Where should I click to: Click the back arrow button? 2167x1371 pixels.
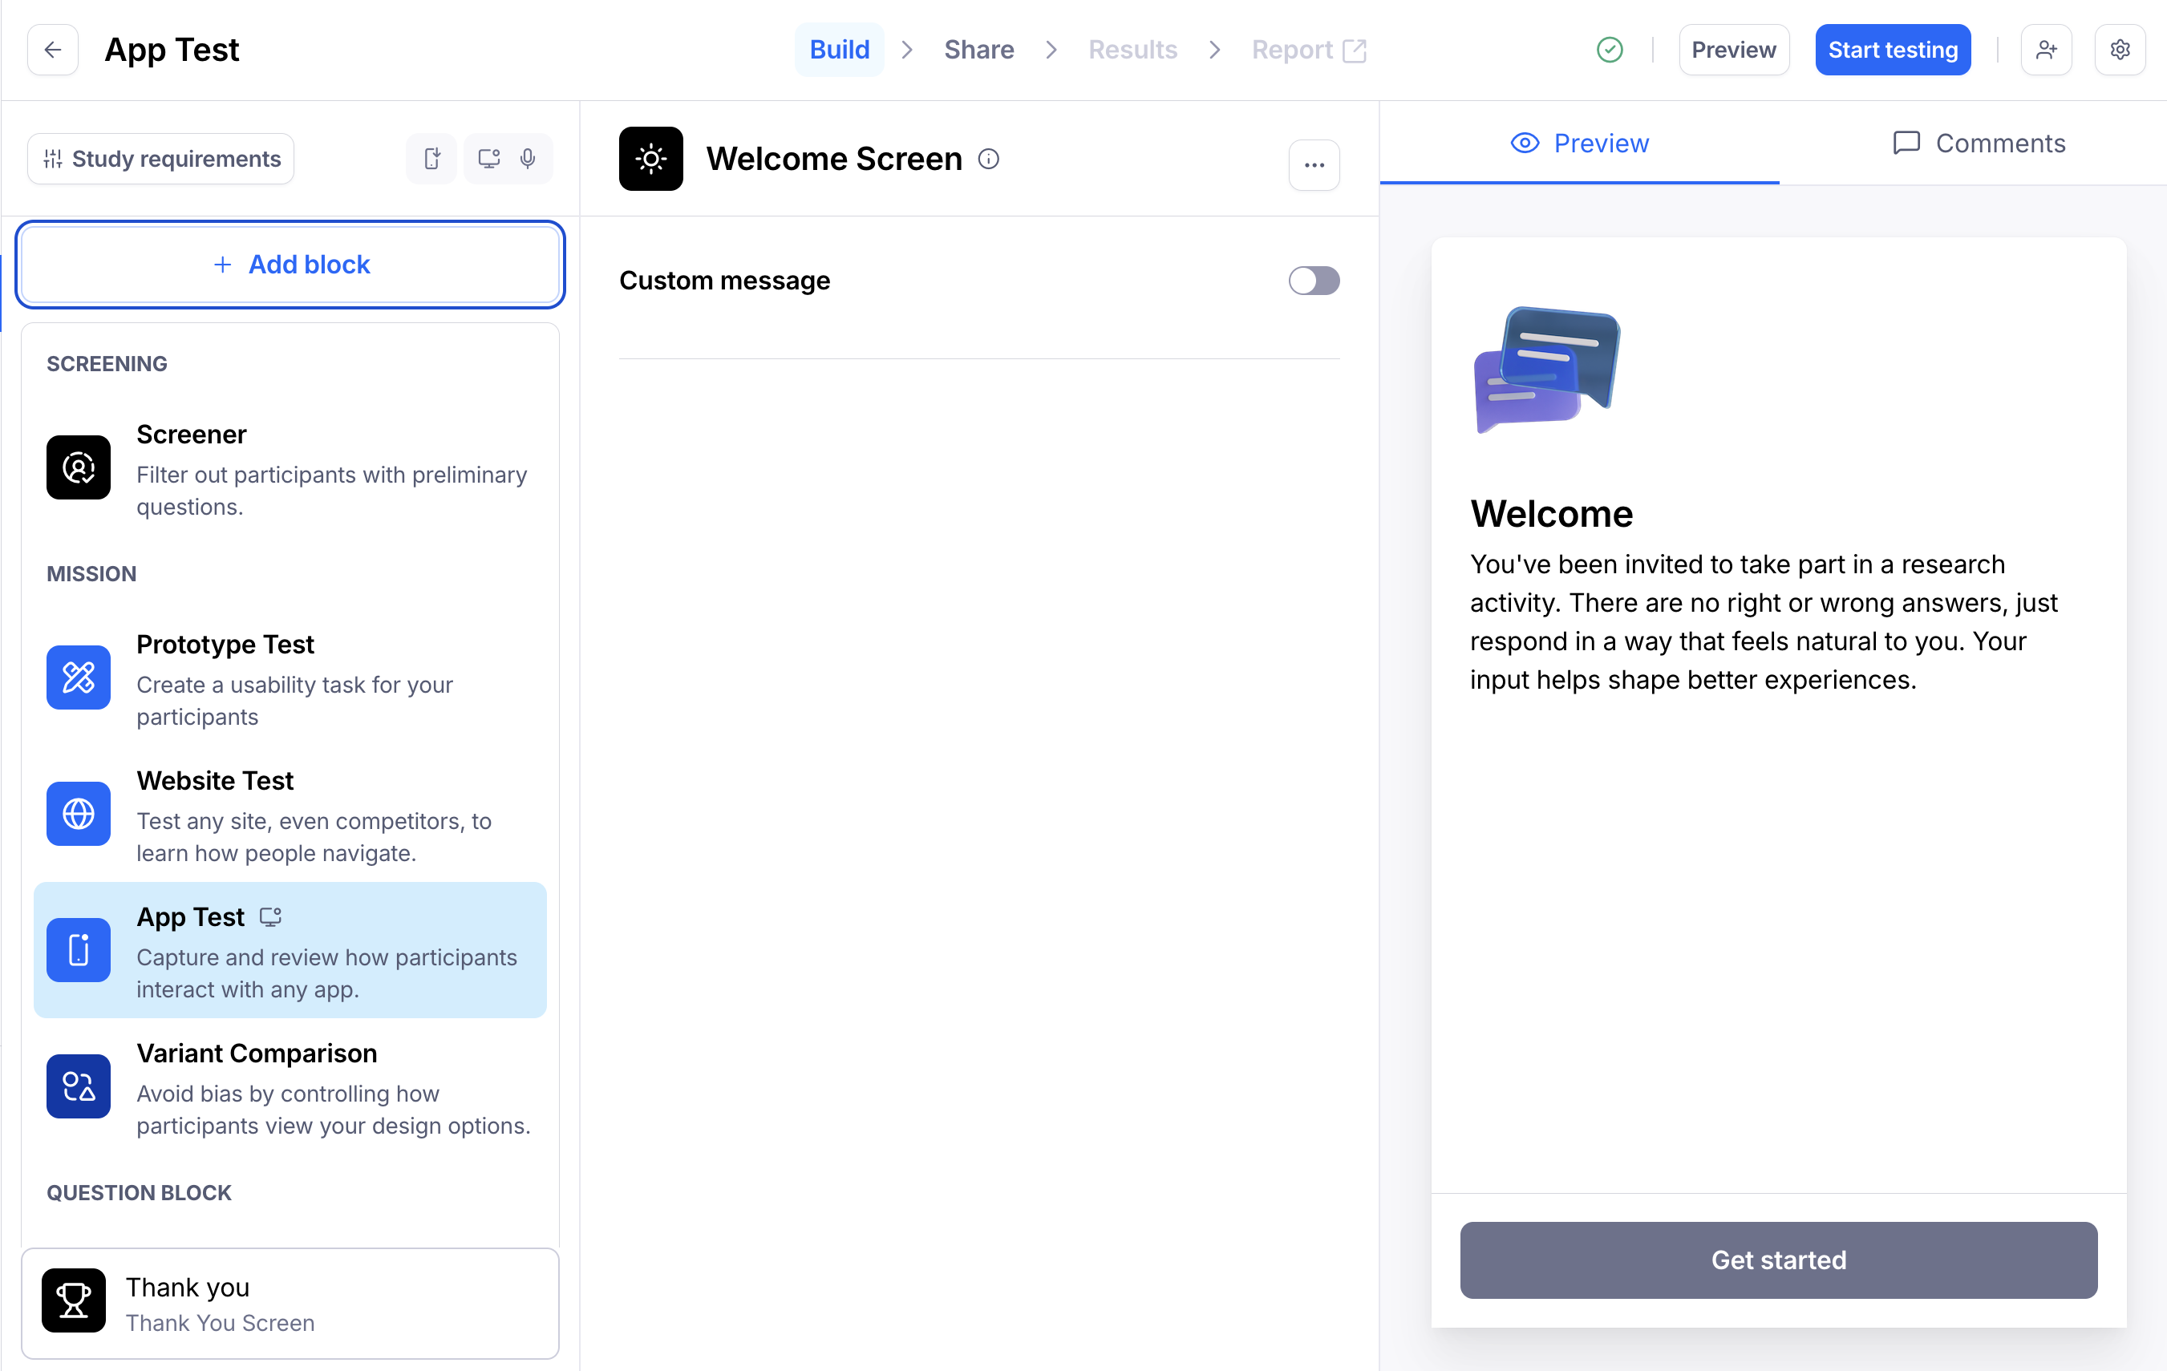(53, 50)
